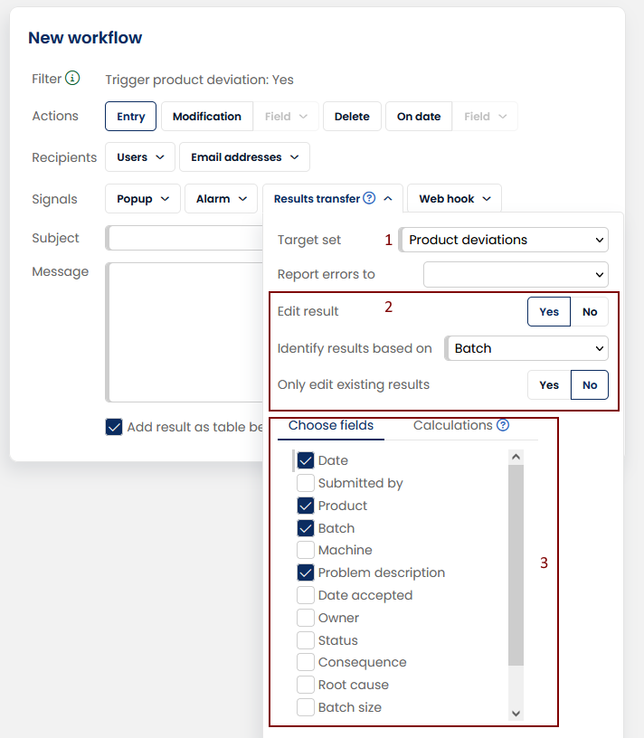Viewport: 644px width, 738px height.
Task: Check the Machine field checkbox
Action: pyautogui.click(x=304, y=550)
